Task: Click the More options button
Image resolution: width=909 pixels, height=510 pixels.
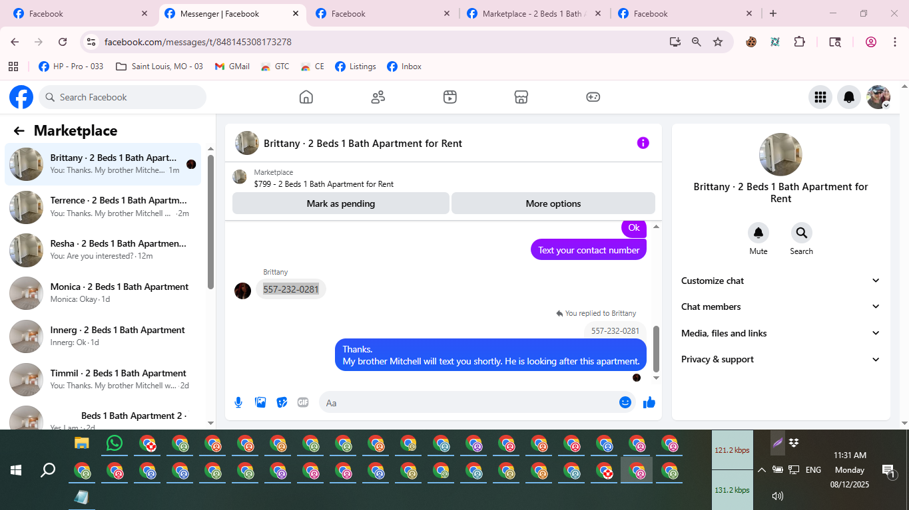Action: click(553, 203)
